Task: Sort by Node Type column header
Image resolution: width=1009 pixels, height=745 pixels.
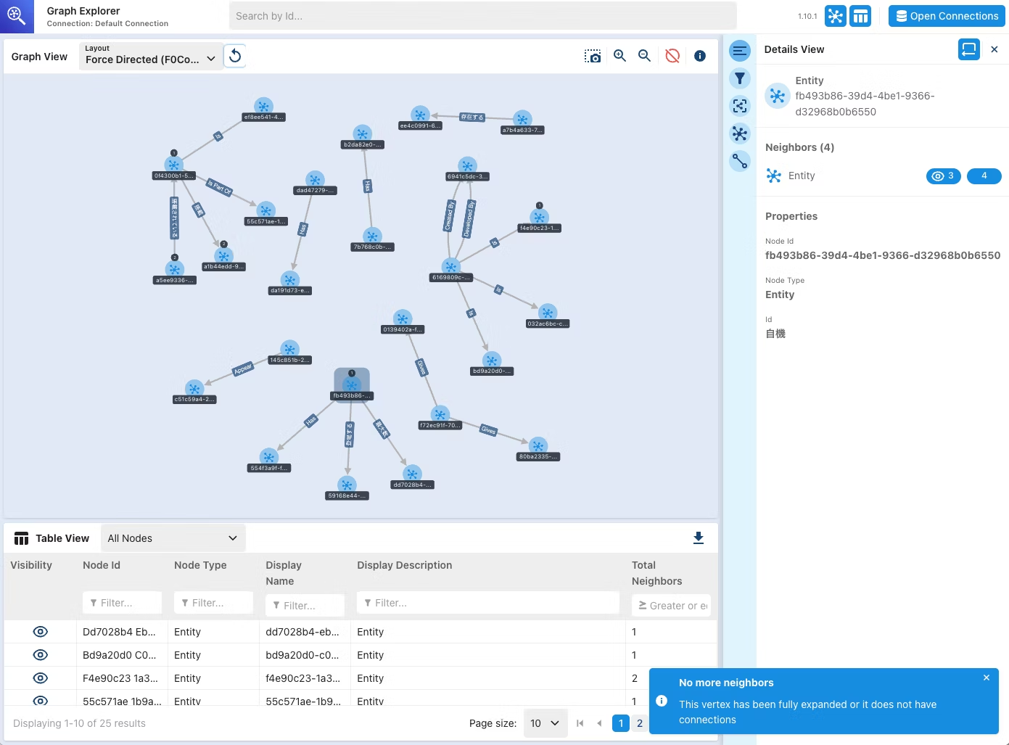Action: tap(200, 565)
